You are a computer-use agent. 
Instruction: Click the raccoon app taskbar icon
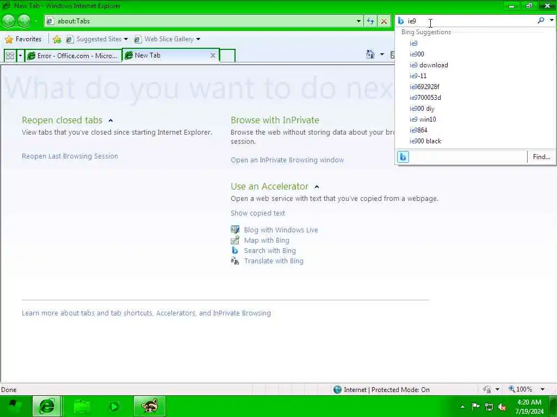point(150,406)
